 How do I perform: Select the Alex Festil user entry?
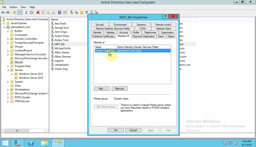coord(60,23)
